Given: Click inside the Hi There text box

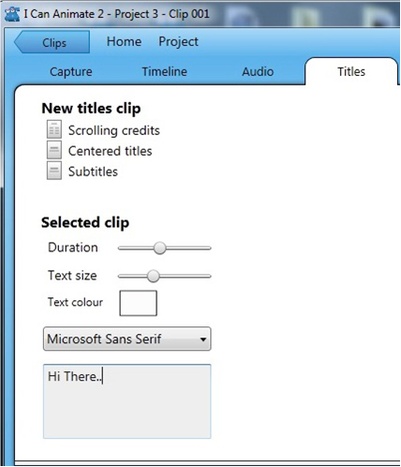Looking at the screenshot, I should tap(127, 401).
